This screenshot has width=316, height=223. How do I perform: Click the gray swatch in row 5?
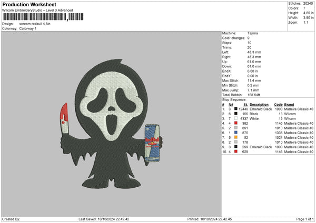coord(236,128)
